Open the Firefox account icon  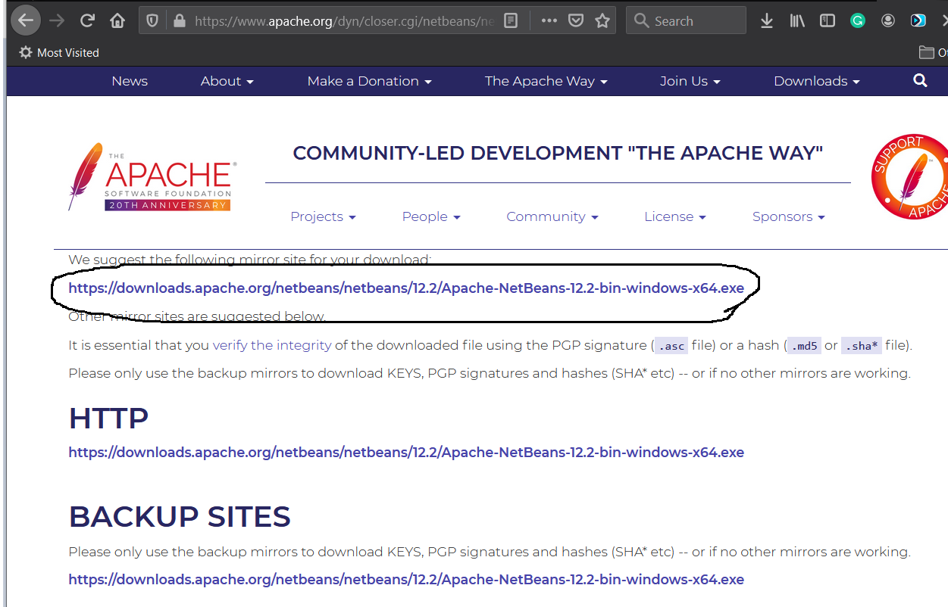(x=888, y=21)
